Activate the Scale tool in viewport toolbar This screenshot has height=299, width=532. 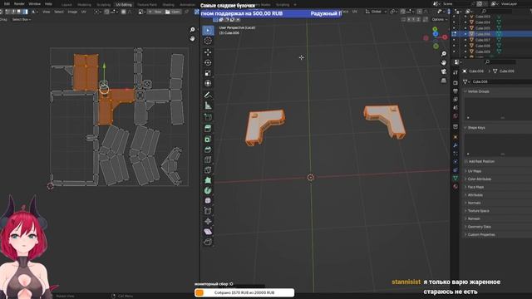click(208, 73)
